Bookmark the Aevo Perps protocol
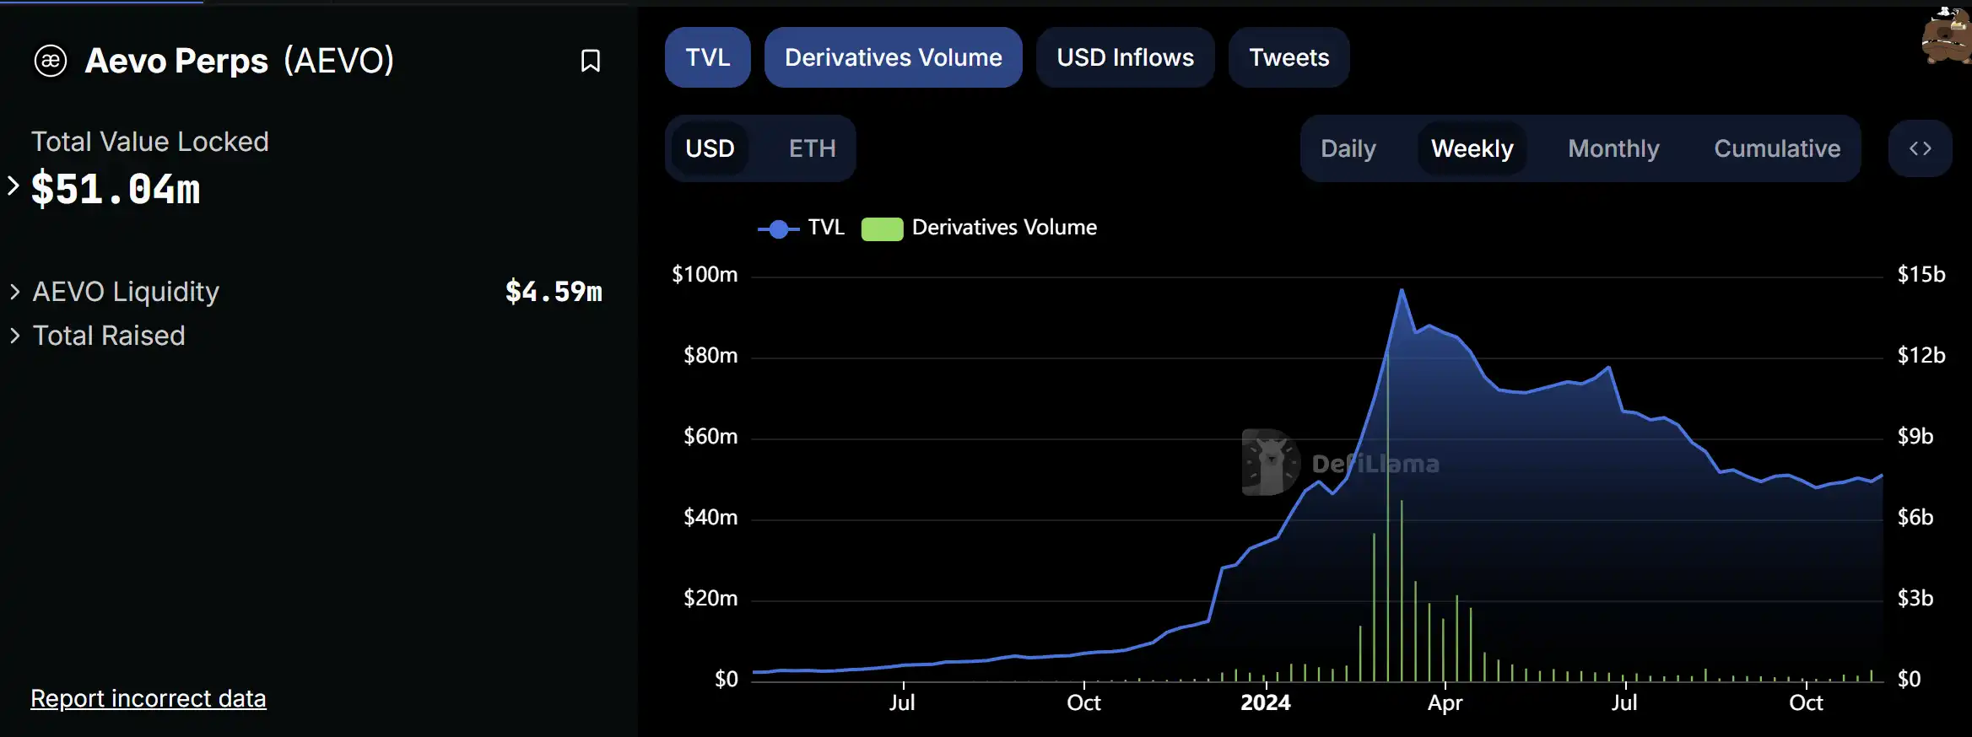1972x737 pixels. click(x=591, y=61)
